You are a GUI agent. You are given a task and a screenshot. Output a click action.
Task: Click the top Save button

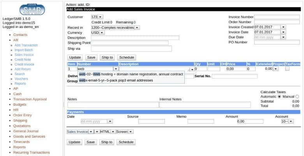click(91, 57)
